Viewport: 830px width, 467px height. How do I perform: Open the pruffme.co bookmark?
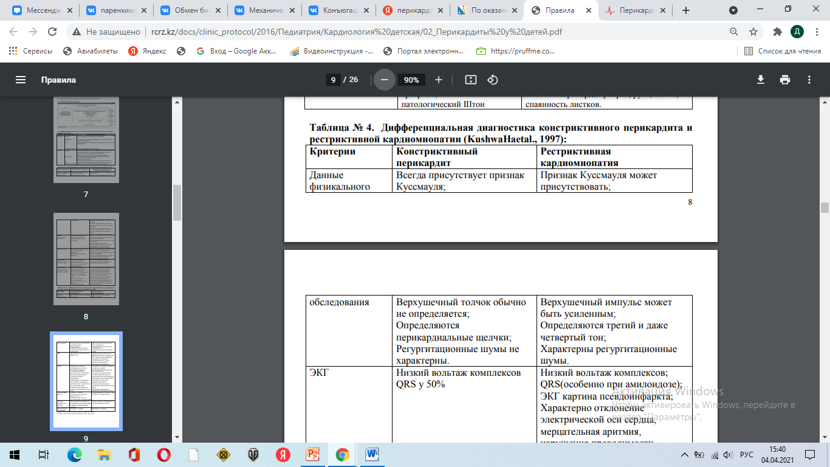(x=515, y=51)
